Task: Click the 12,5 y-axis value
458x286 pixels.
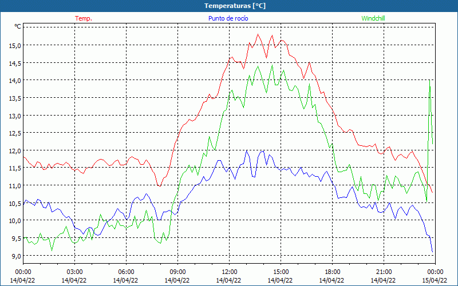Action: click(16, 133)
